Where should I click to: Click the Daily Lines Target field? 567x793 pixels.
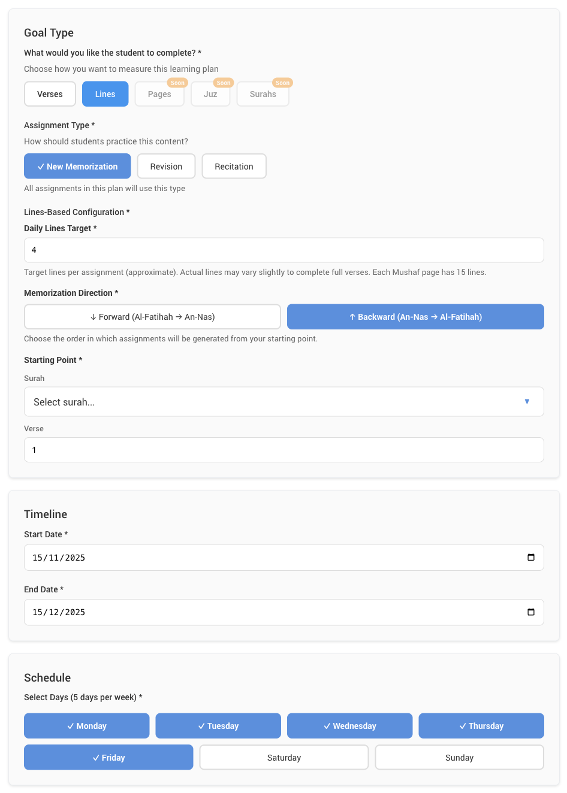283,250
